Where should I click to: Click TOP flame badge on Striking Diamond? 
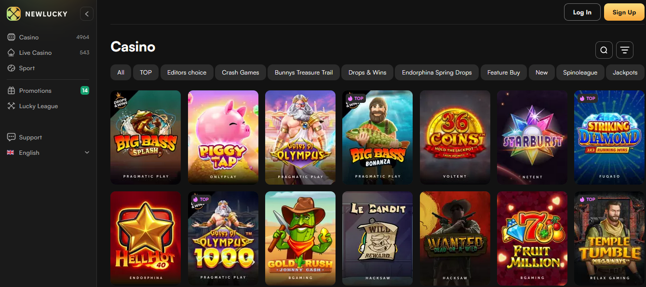(588, 98)
